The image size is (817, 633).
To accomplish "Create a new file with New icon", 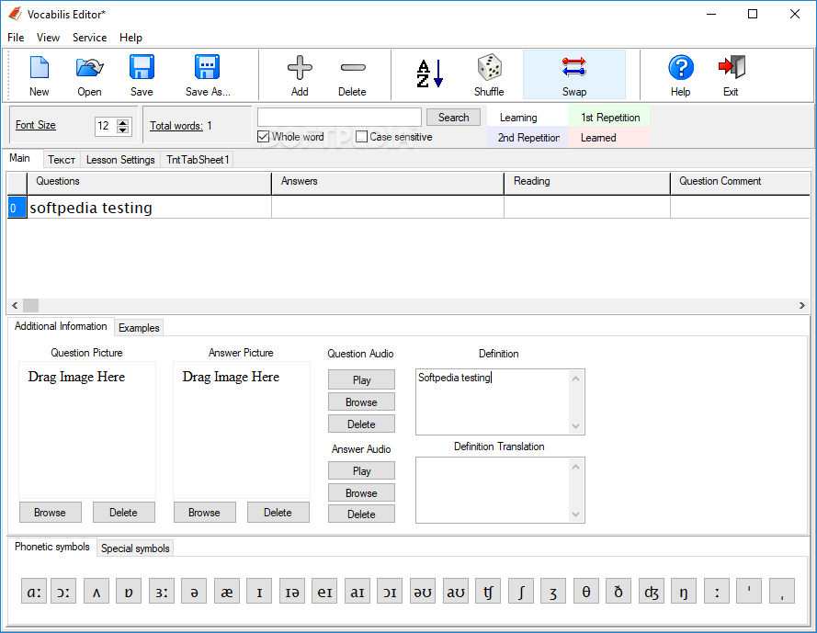I will 40,75.
